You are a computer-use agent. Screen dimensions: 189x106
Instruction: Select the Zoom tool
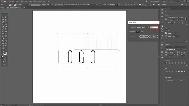(x=3, y=48)
